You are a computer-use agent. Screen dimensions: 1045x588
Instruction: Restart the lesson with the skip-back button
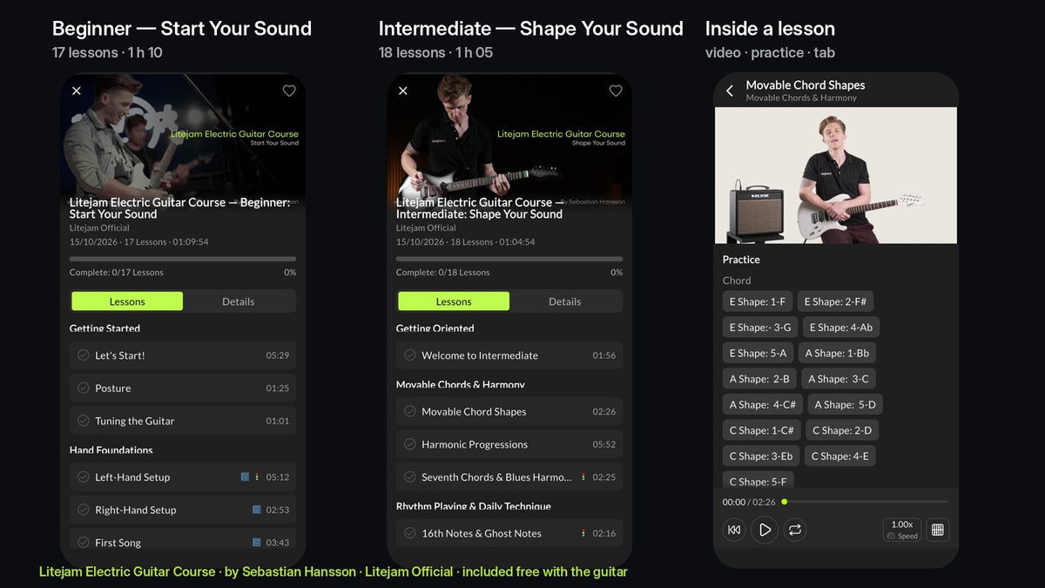tap(734, 530)
